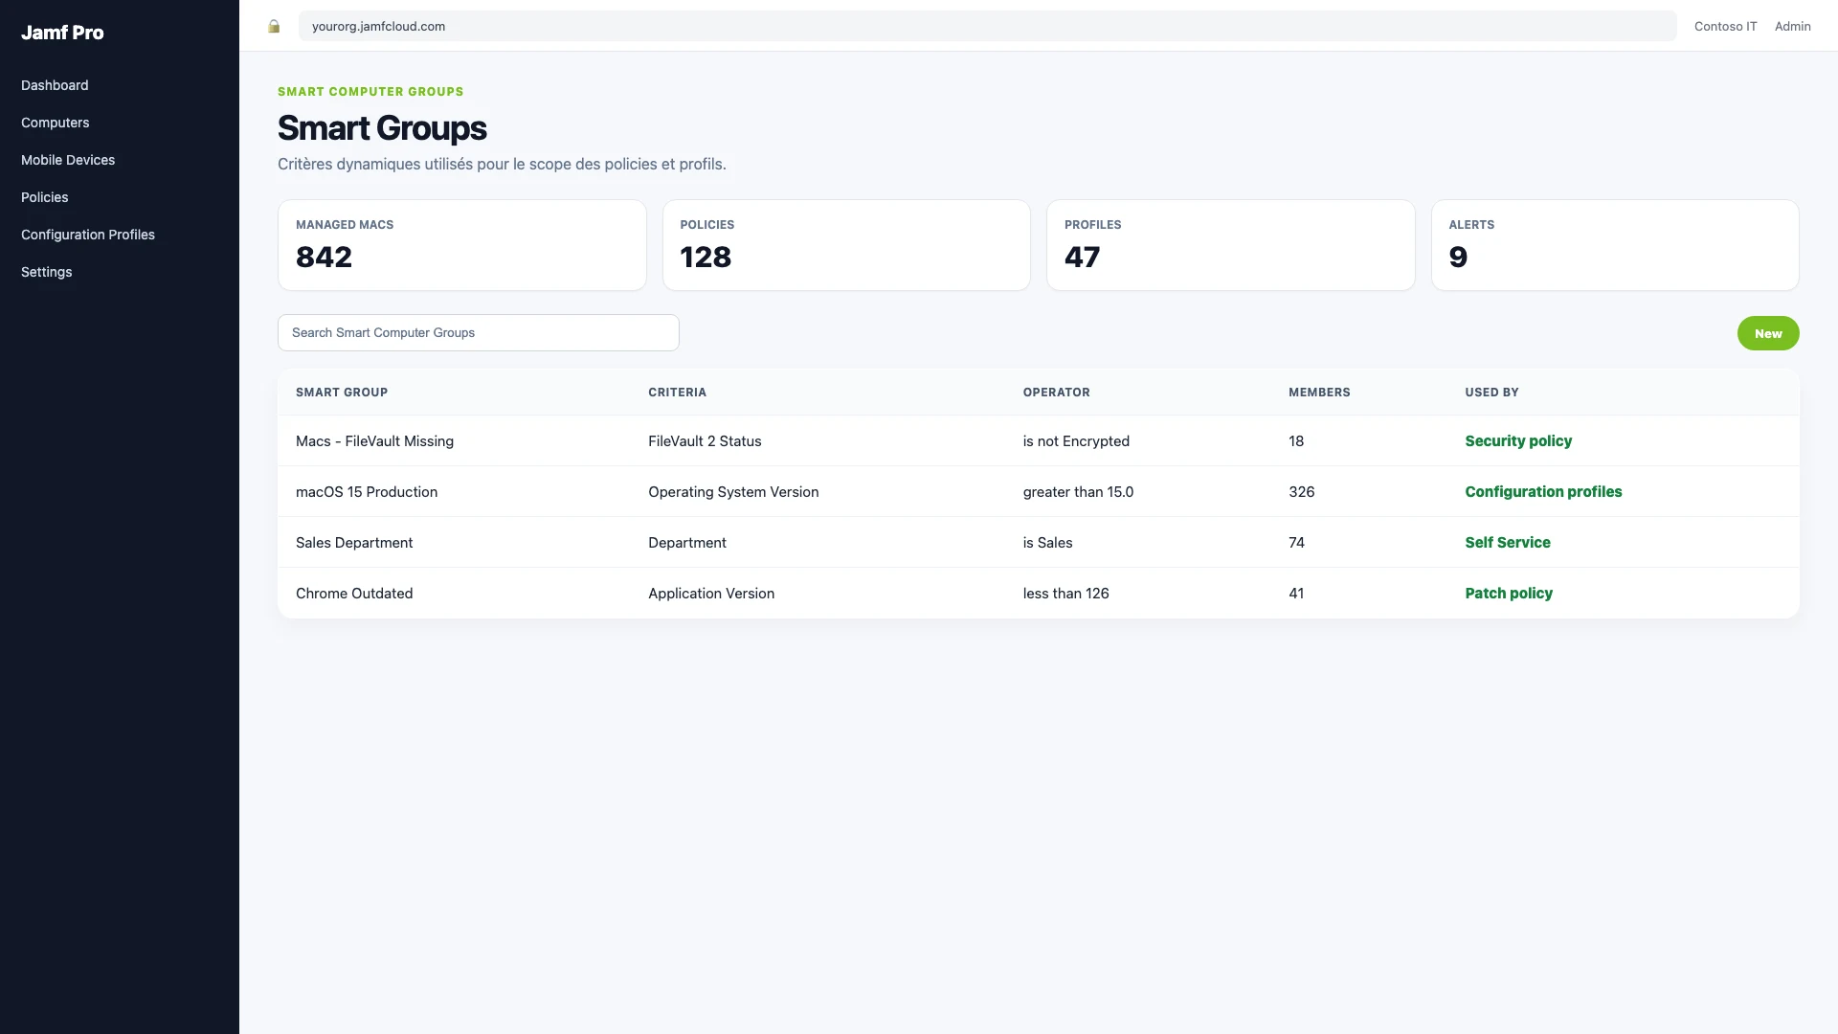Click the 'Critères dynamiques' description text
1838x1034 pixels.
pyautogui.click(x=502, y=165)
